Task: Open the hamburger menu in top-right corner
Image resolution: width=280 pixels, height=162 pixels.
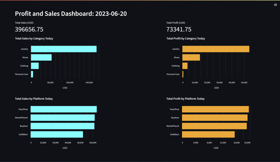Action: pos(275,5)
